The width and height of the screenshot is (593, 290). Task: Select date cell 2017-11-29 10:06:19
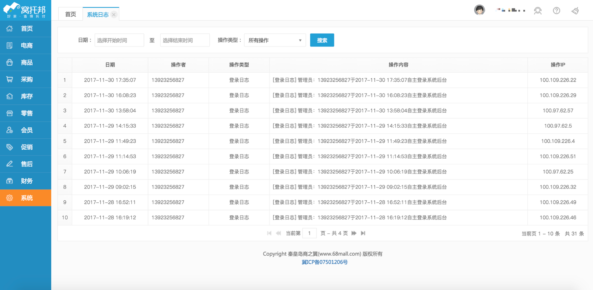tap(110, 172)
